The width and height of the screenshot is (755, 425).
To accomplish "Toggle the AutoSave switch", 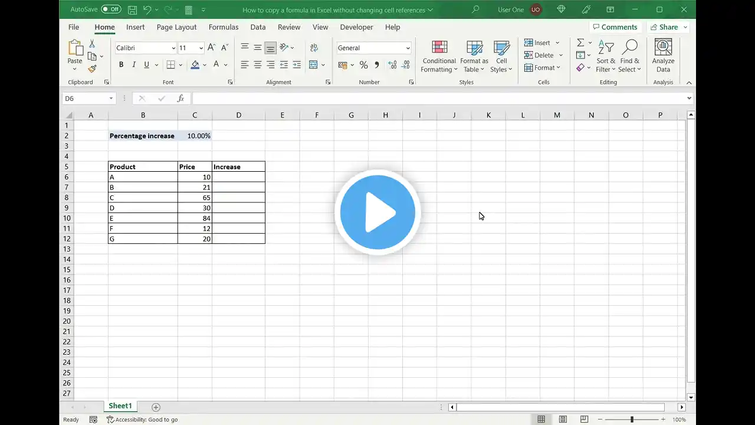I will point(111,9).
